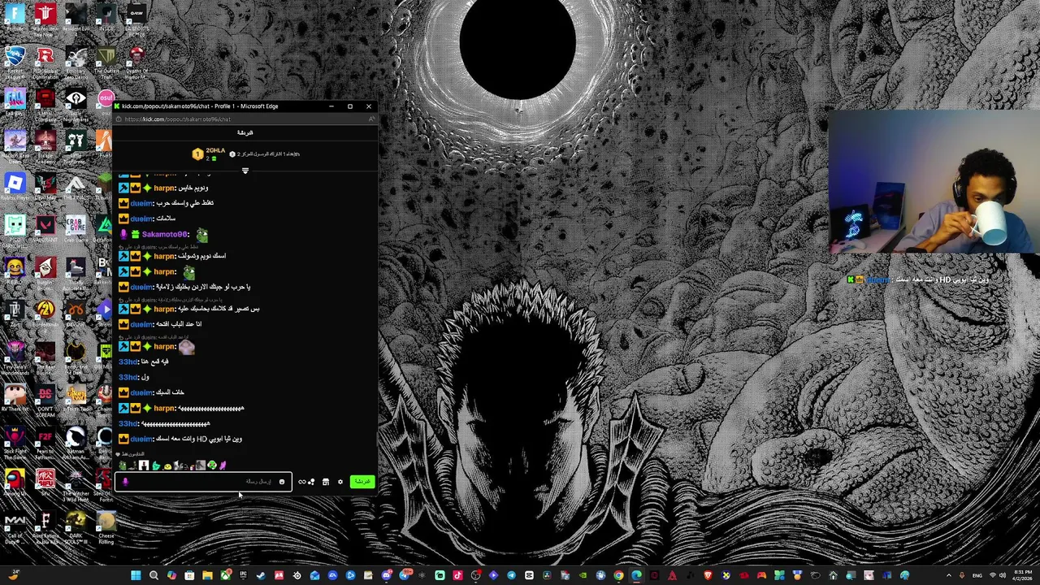Open weather widget showing 24°
Image resolution: width=1040 pixels, height=585 pixels.
click(x=15, y=575)
